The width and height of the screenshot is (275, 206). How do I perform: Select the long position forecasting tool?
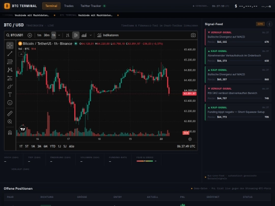tap(10, 78)
